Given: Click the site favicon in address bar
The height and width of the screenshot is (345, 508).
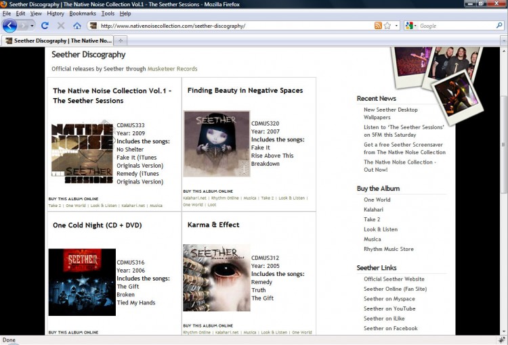Looking at the screenshot, I should (93, 26).
